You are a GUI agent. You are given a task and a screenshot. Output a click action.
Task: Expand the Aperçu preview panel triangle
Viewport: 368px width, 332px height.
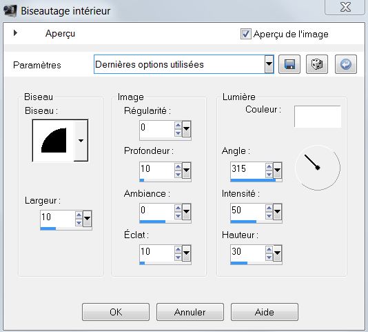[15, 32]
